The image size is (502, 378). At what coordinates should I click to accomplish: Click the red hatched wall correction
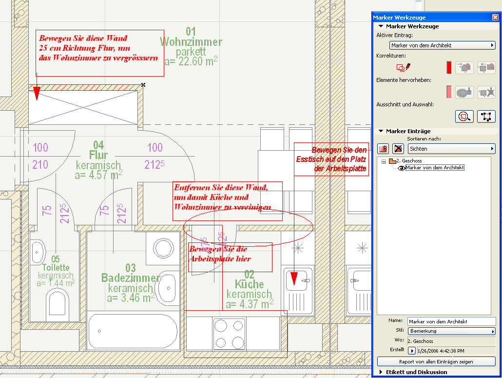tap(85, 87)
